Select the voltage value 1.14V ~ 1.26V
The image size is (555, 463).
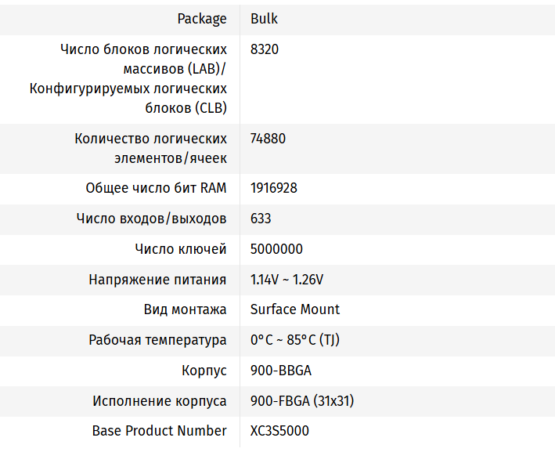coord(287,280)
